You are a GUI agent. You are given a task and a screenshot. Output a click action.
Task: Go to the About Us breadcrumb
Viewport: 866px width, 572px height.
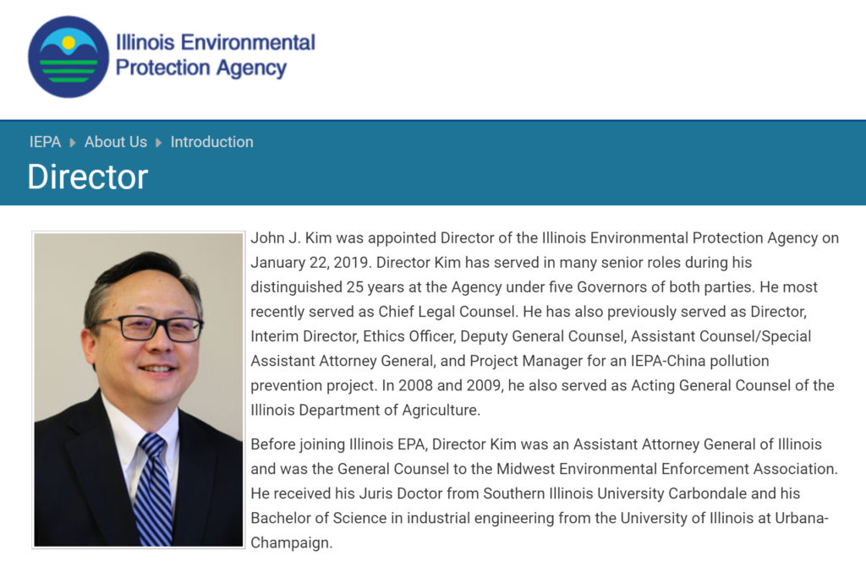point(116,142)
